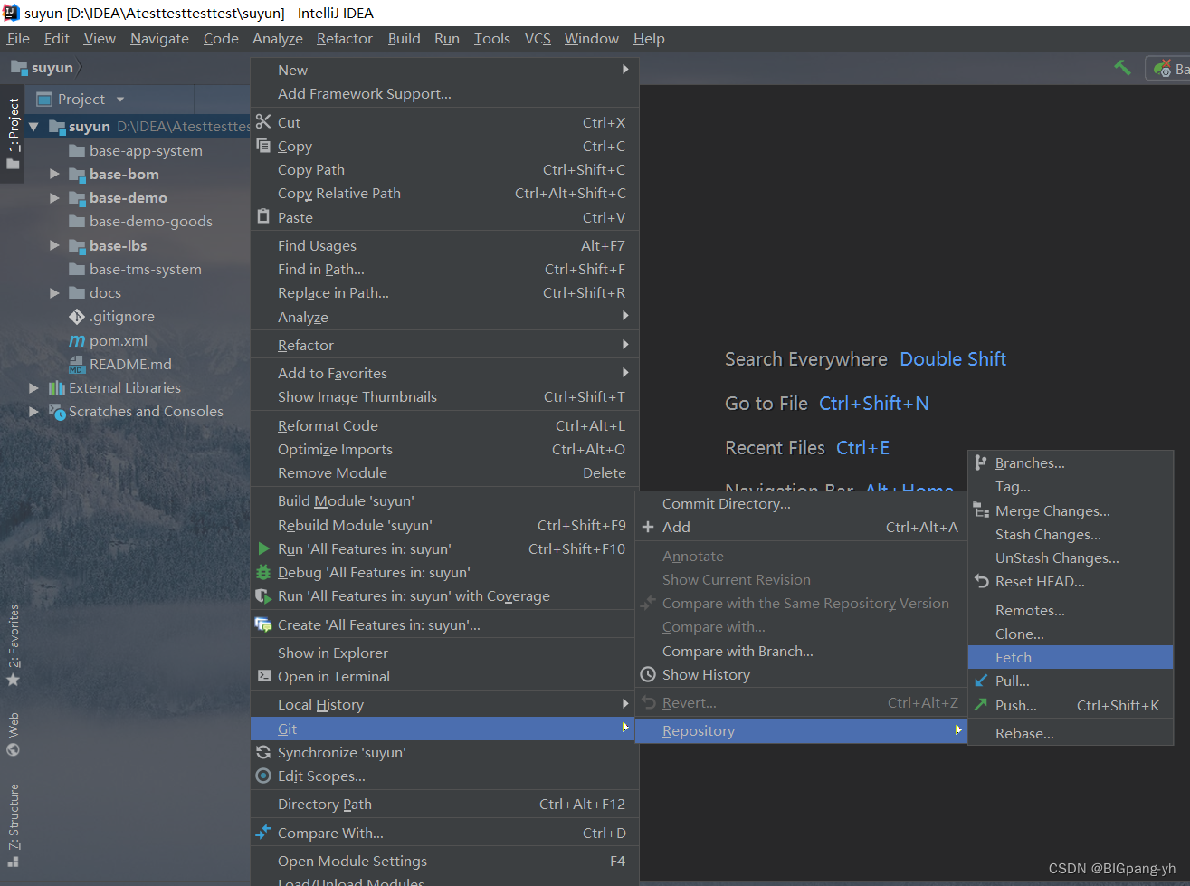Select Reformat Code entry
The image size is (1190, 886).
(x=444, y=425)
